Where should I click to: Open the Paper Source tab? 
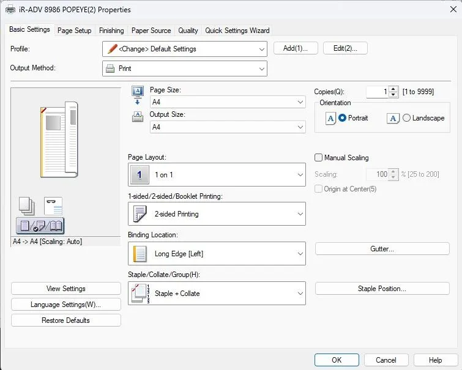click(x=151, y=31)
